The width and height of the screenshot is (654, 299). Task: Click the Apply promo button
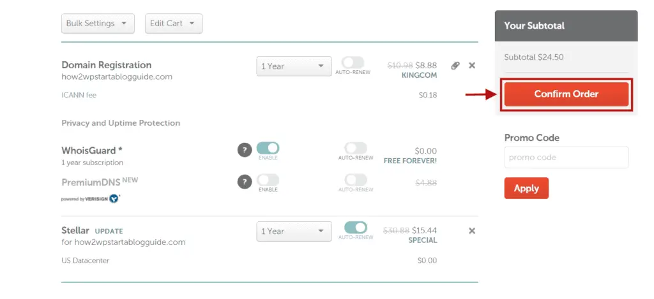click(526, 188)
